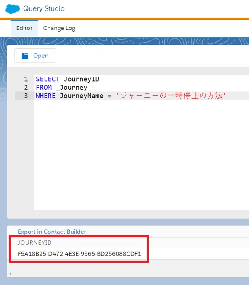The height and width of the screenshot is (285, 249).
Task: Click the FROM keyword
Action: [44, 88]
